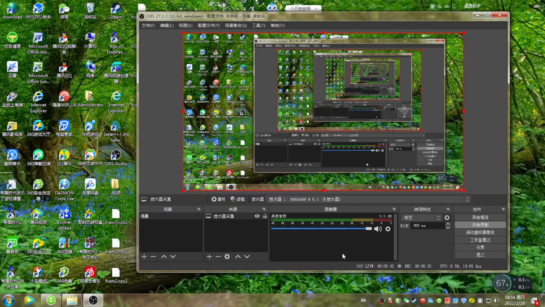Click the mixer panel vertical scrollbar

pyautogui.click(x=395, y=237)
